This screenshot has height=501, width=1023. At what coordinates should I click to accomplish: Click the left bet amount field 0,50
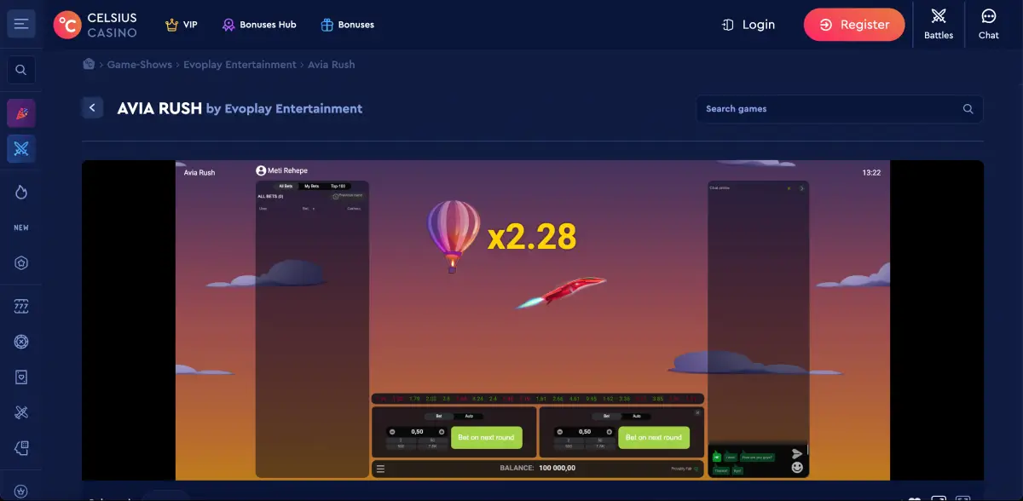(417, 432)
